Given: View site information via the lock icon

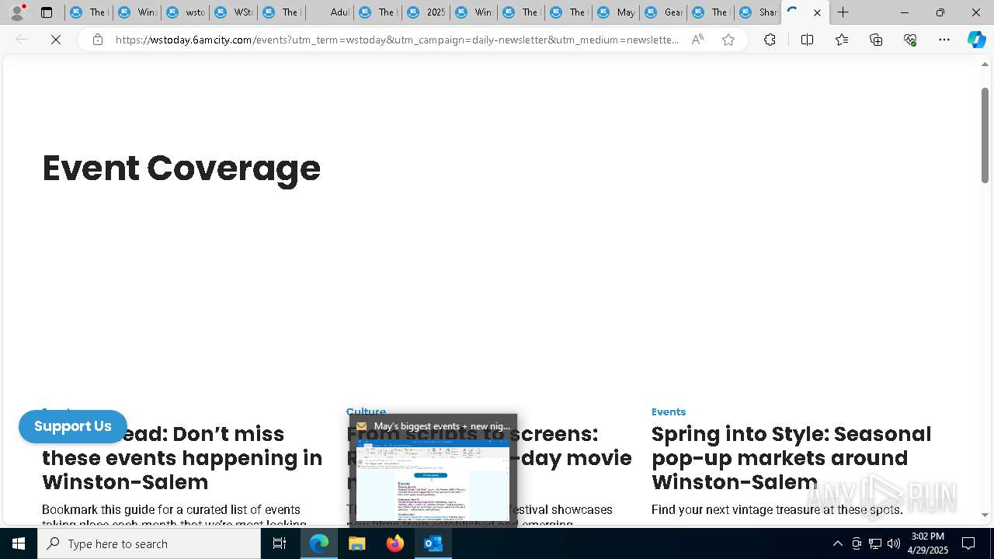Looking at the screenshot, I should tap(98, 40).
